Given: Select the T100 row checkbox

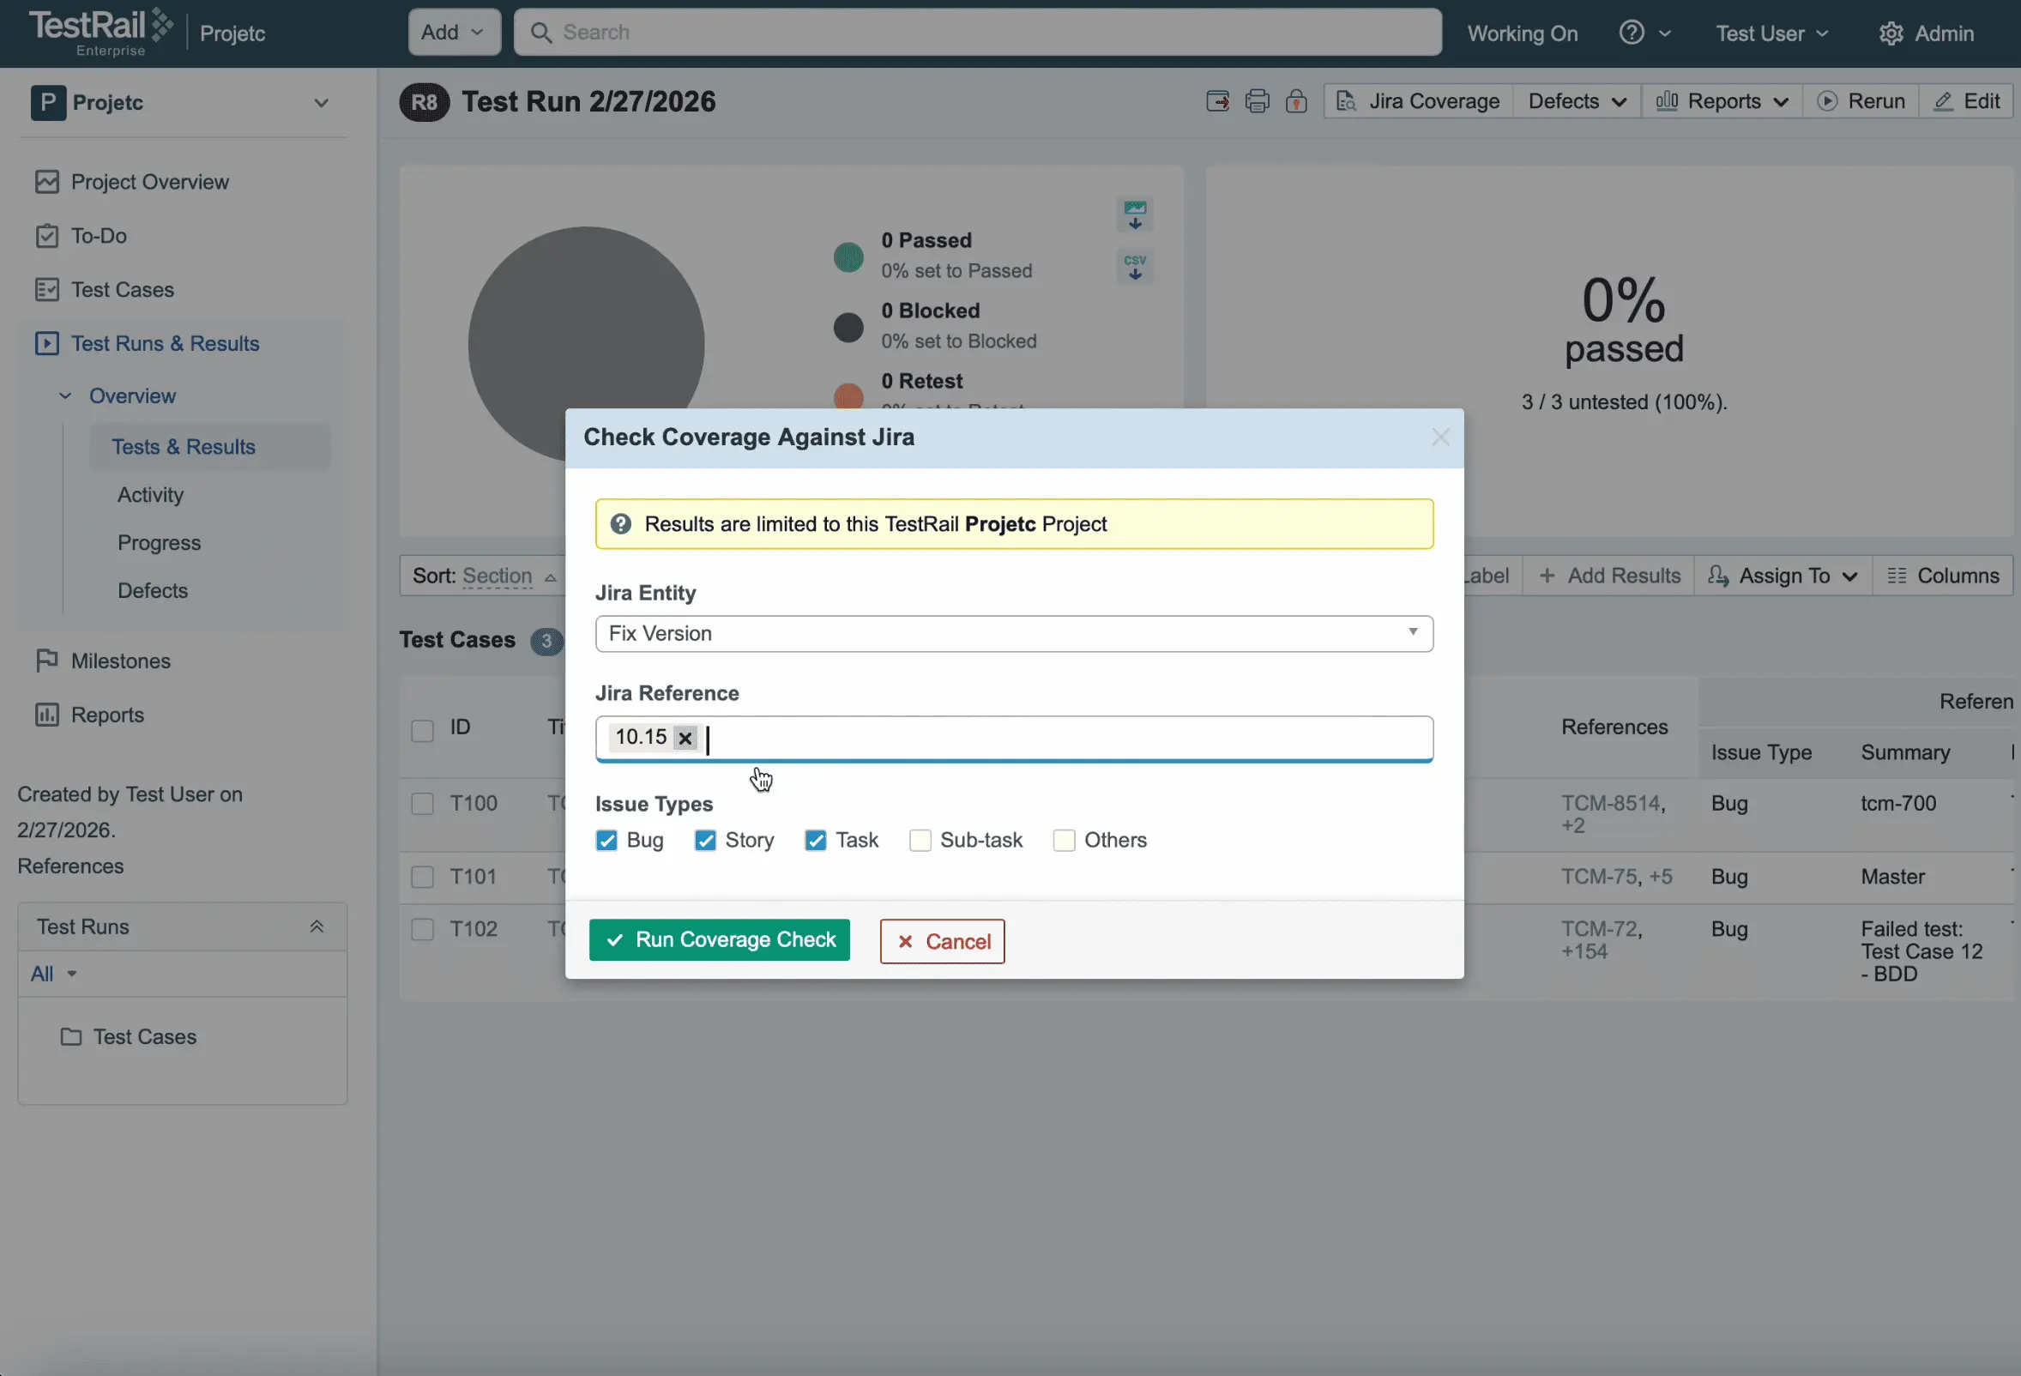Looking at the screenshot, I should [423, 804].
